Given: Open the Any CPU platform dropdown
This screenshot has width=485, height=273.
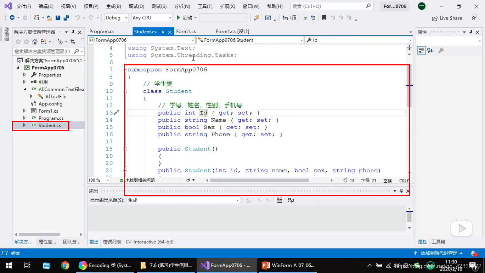Looking at the screenshot, I should tap(152, 18).
